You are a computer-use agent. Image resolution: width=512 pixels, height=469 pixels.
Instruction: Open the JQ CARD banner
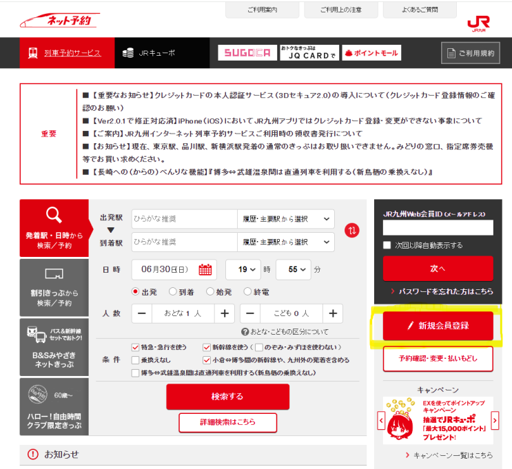click(309, 53)
